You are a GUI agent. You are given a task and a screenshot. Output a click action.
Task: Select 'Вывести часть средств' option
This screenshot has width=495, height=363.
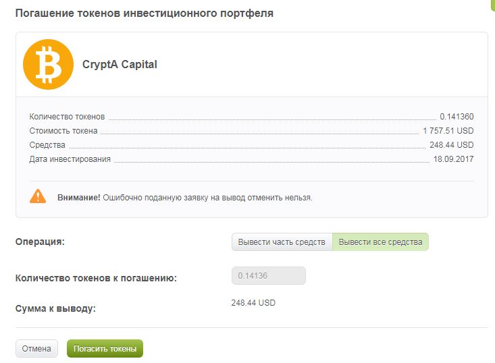click(282, 242)
